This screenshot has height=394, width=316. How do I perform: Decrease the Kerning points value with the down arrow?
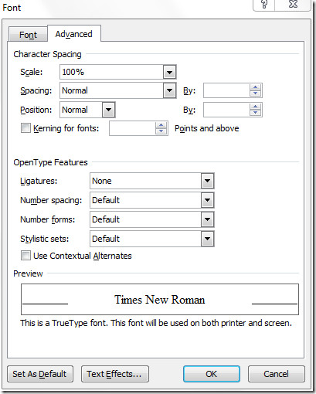click(x=161, y=131)
